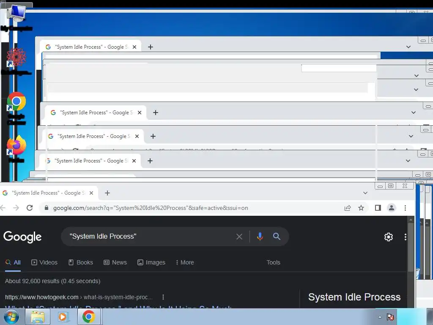Click the About 92,600 results text

pos(52,281)
